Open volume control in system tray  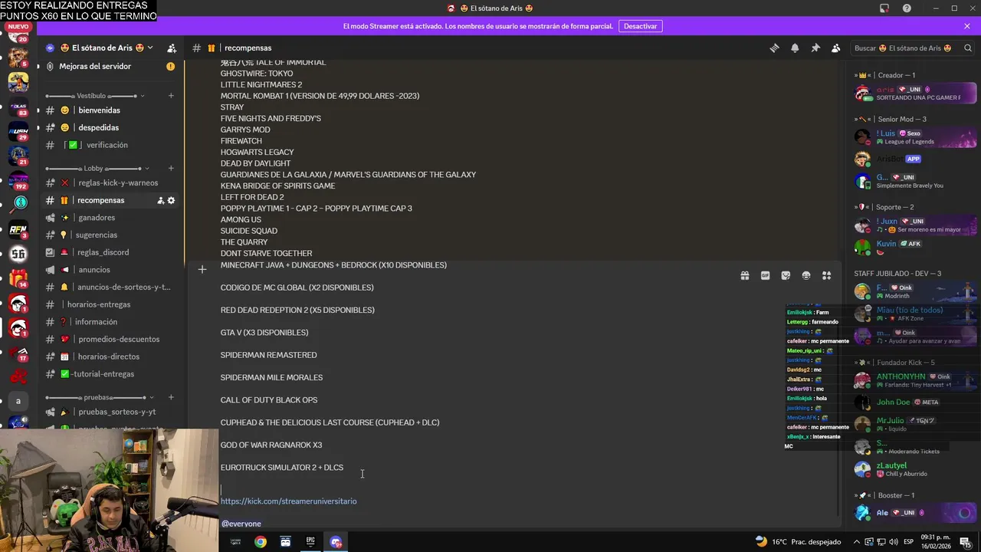[x=892, y=542]
